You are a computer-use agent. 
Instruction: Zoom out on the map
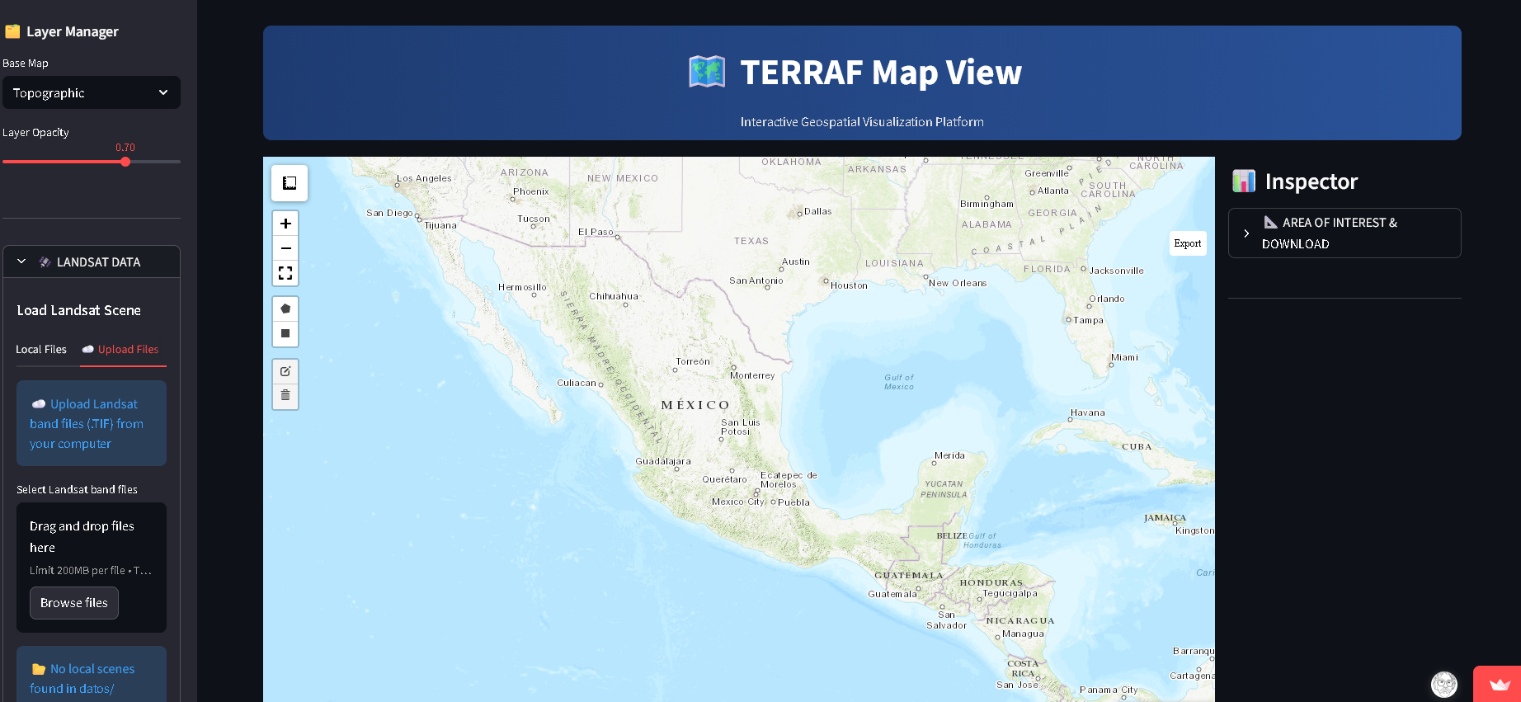pos(285,248)
